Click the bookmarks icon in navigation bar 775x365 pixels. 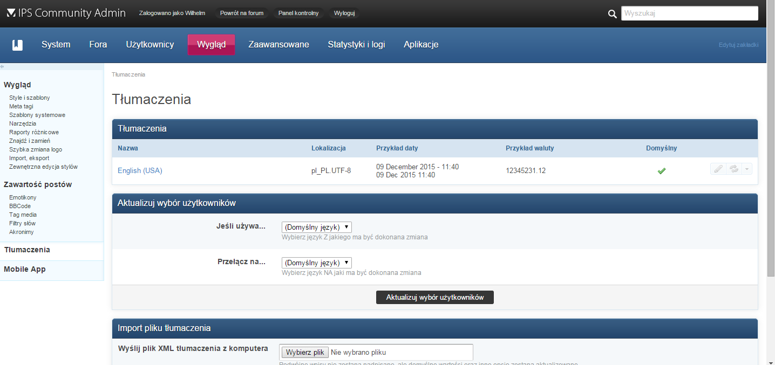(17, 45)
